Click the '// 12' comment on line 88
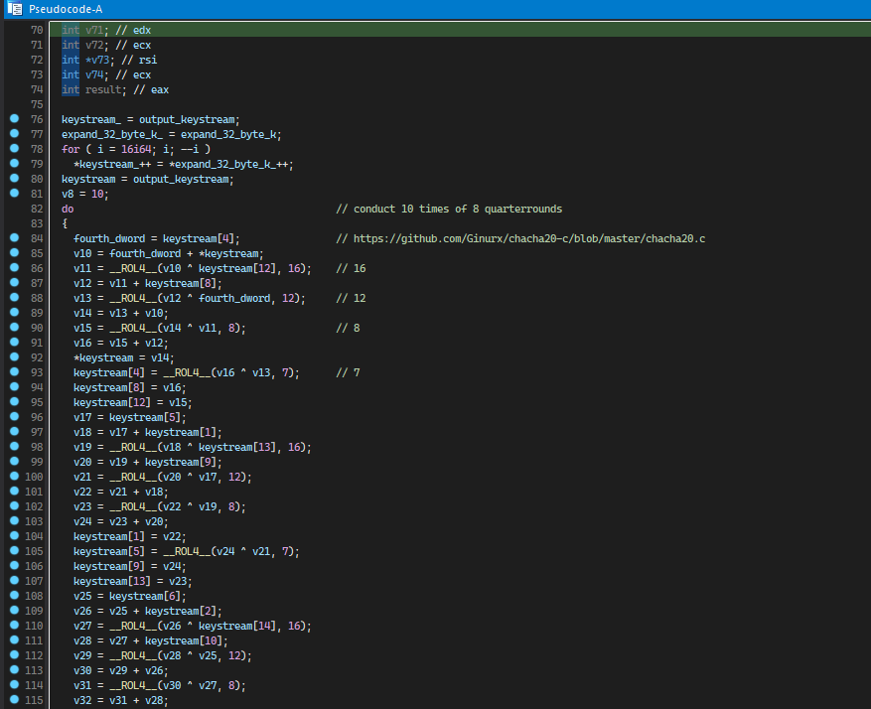This screenshot has height=709, width=871. [351, 298]
